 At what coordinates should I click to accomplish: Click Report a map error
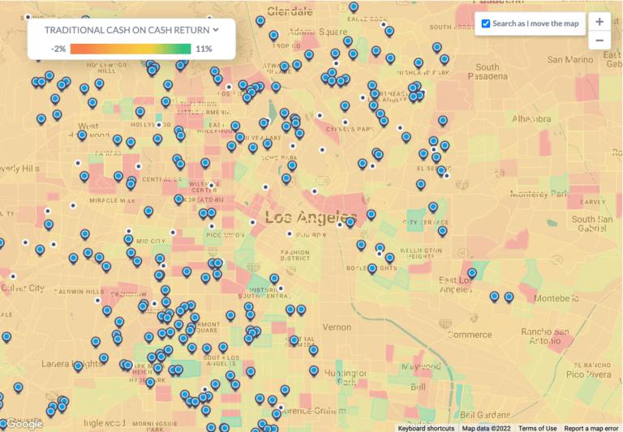click(591, 428)
